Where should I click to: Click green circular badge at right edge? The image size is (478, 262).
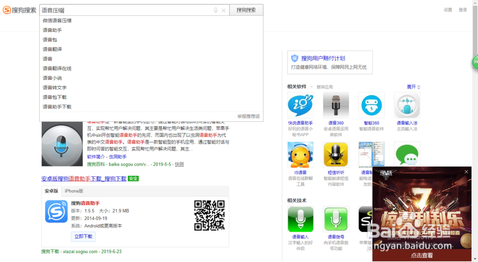475,62
